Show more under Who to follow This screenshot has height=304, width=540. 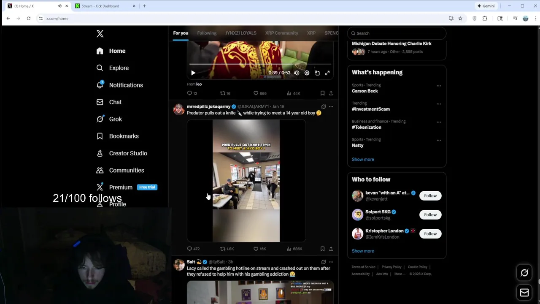click(363, 251)
